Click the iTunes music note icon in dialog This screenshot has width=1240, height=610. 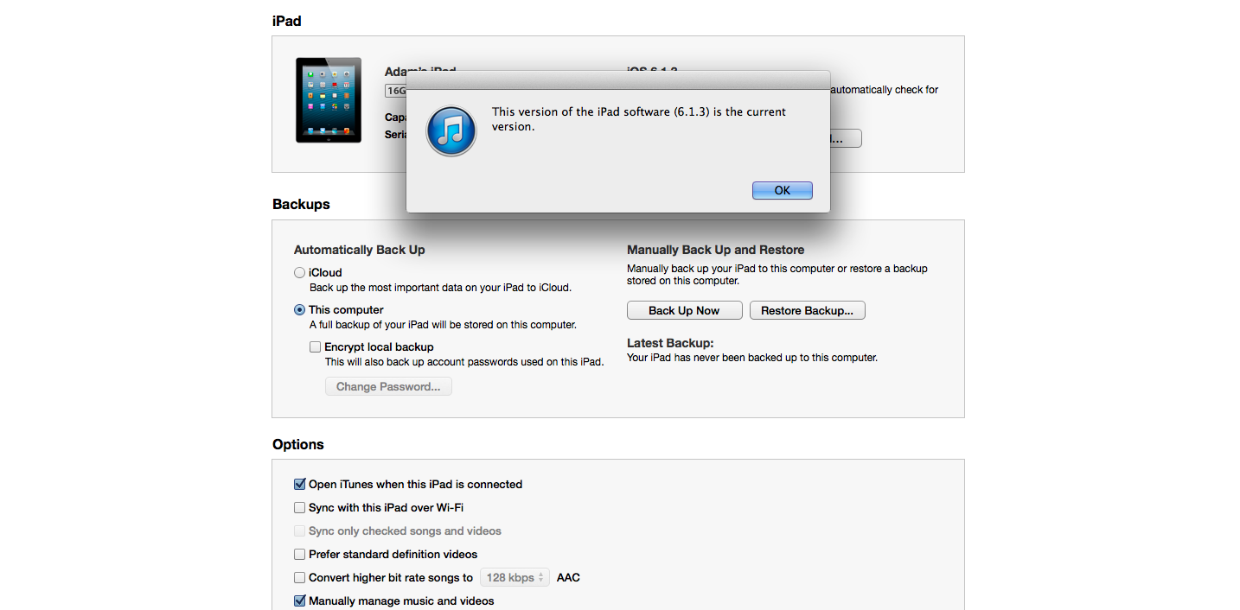pyautogui.click(x=451, y=131)
